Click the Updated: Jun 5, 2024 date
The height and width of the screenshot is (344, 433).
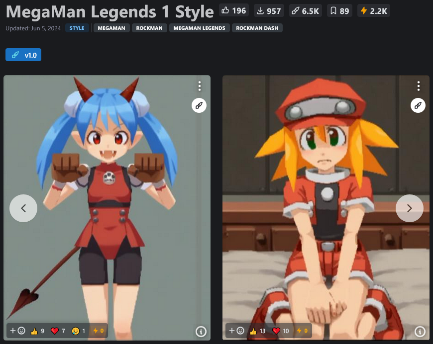click(33, 28)
